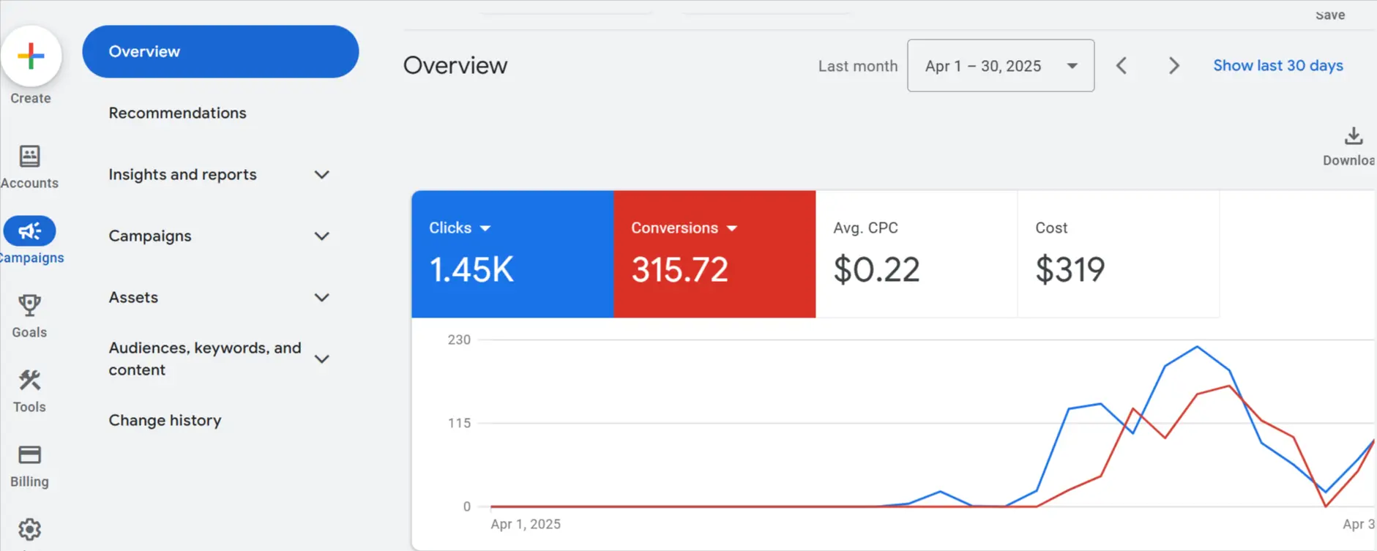Open the Accounts icon in sidebar
The width and height of the screenshot is (1377, 551).
coord(29,157)
